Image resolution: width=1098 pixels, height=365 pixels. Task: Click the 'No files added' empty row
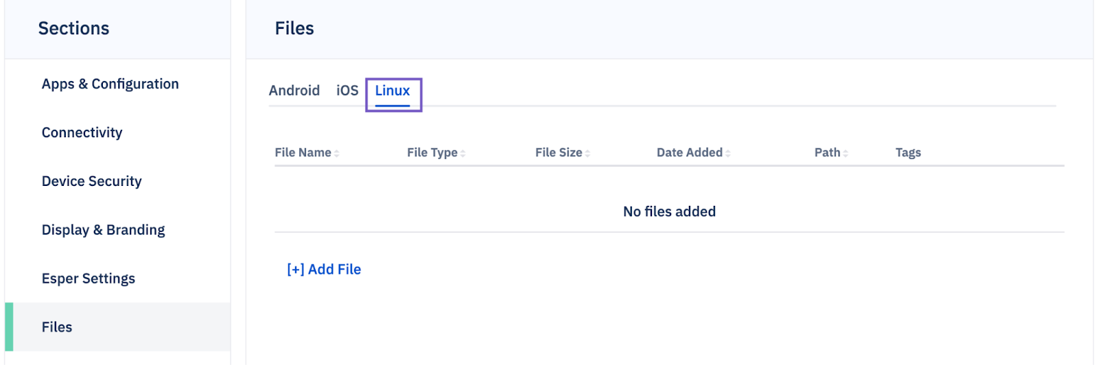[669, 212]
